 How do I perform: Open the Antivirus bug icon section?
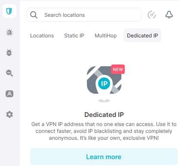pyautogui.click(x=9, y=52)
